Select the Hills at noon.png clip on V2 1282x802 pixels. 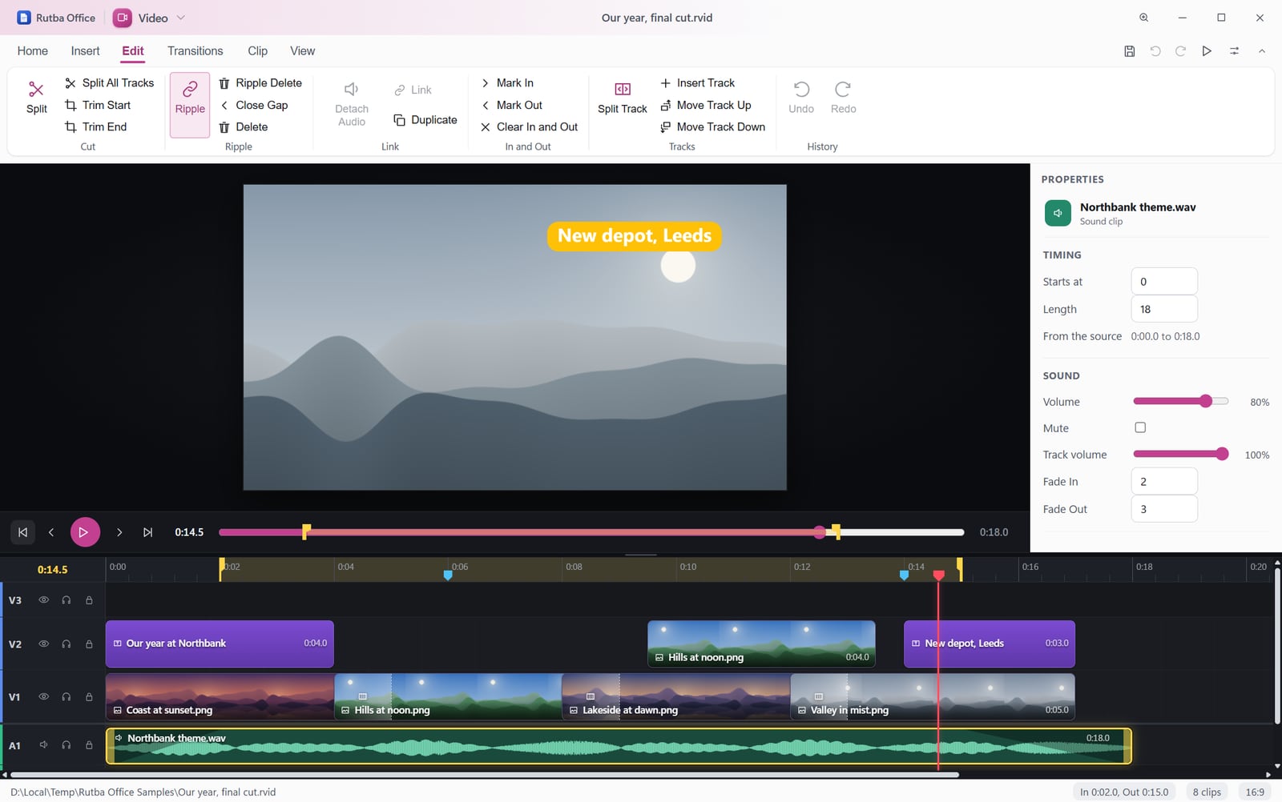click(761, 644)
